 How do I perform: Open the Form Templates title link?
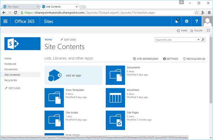[75, 90]
